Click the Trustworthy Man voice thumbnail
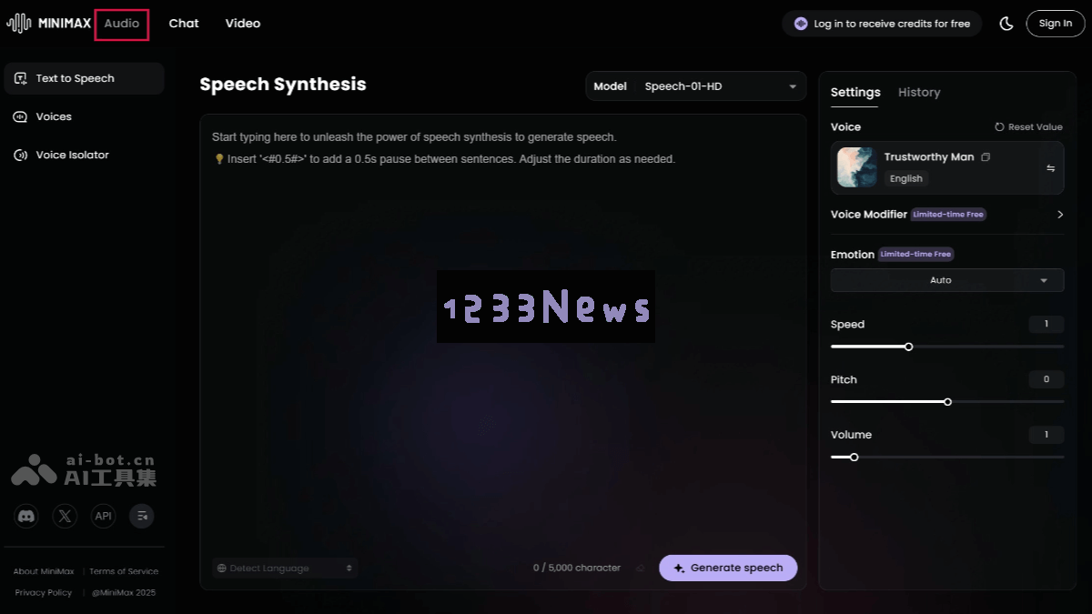This screenshot has height=614, width=1092. (x=856, y=167)
